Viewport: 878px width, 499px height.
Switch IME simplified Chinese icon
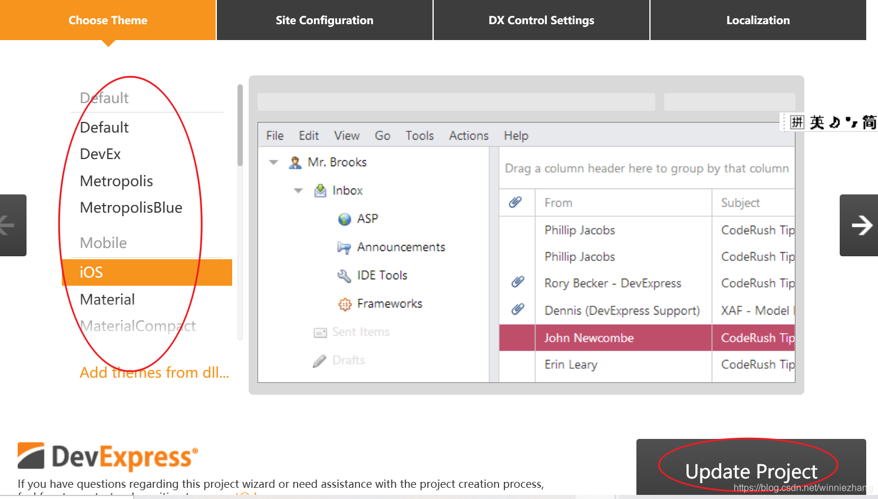(x=869, y=122)
